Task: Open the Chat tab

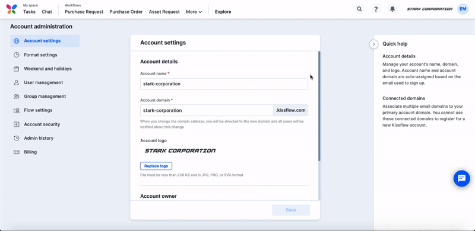Action: [47, 12]
